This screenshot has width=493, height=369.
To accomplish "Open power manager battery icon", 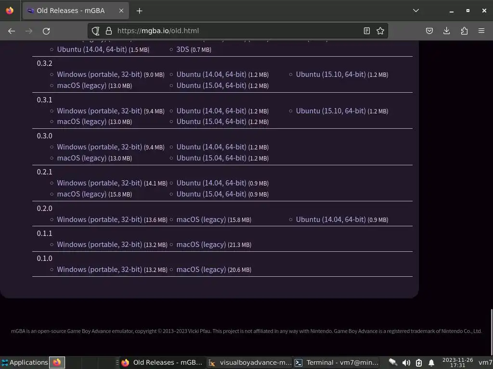I will [x=419, y=363].
